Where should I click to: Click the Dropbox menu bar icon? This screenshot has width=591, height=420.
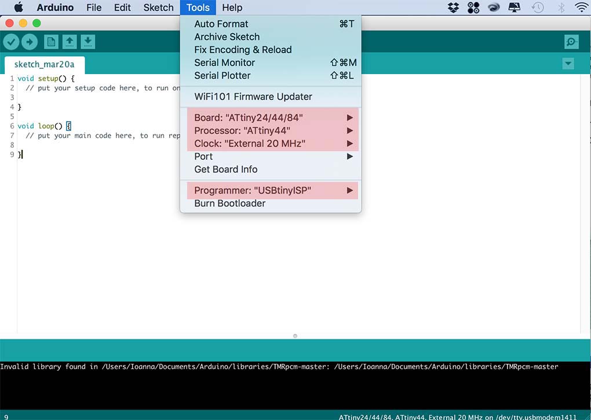click(454, 8)
